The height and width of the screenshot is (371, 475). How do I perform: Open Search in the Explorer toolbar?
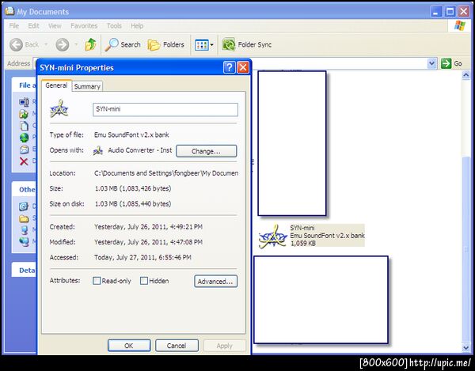(x=123, y=45)
